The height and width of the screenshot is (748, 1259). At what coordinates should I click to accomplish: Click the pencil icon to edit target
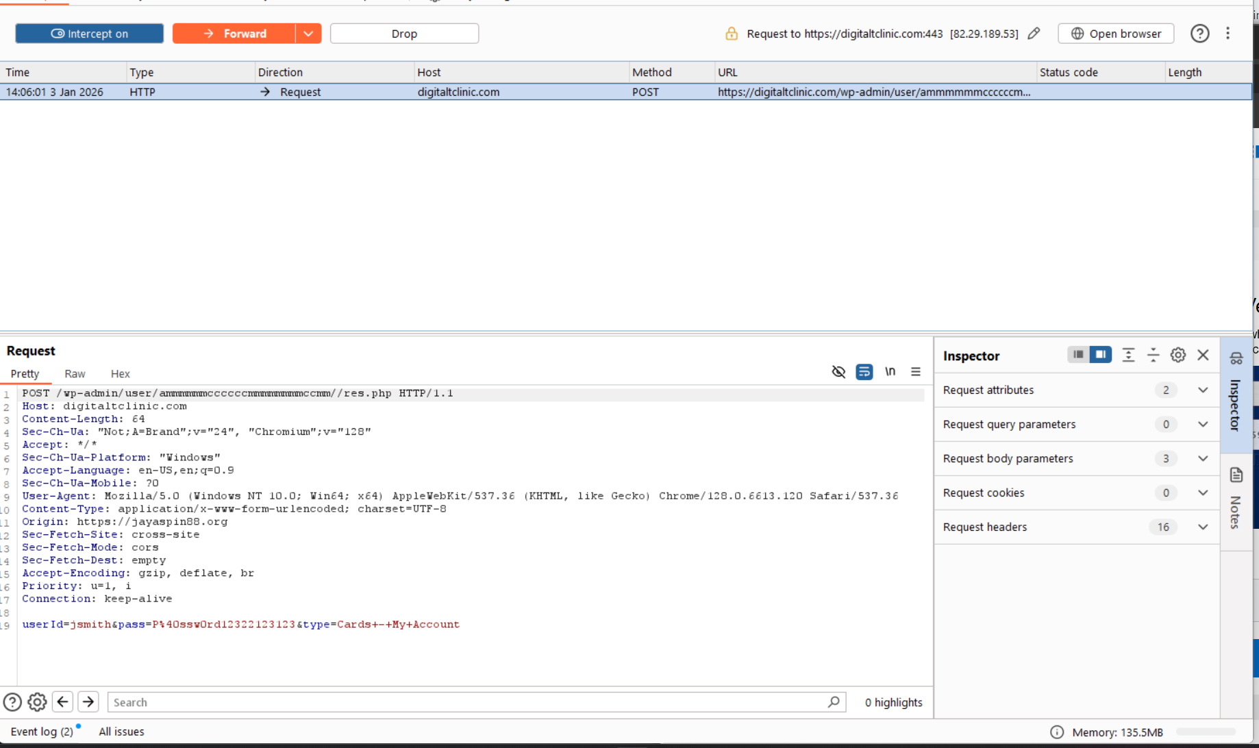coord(1034,34)
